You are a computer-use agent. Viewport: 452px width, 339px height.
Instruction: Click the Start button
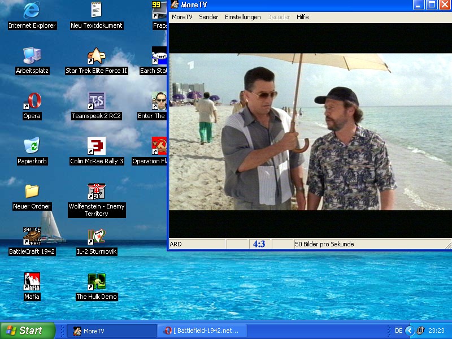tap(28, 331)
